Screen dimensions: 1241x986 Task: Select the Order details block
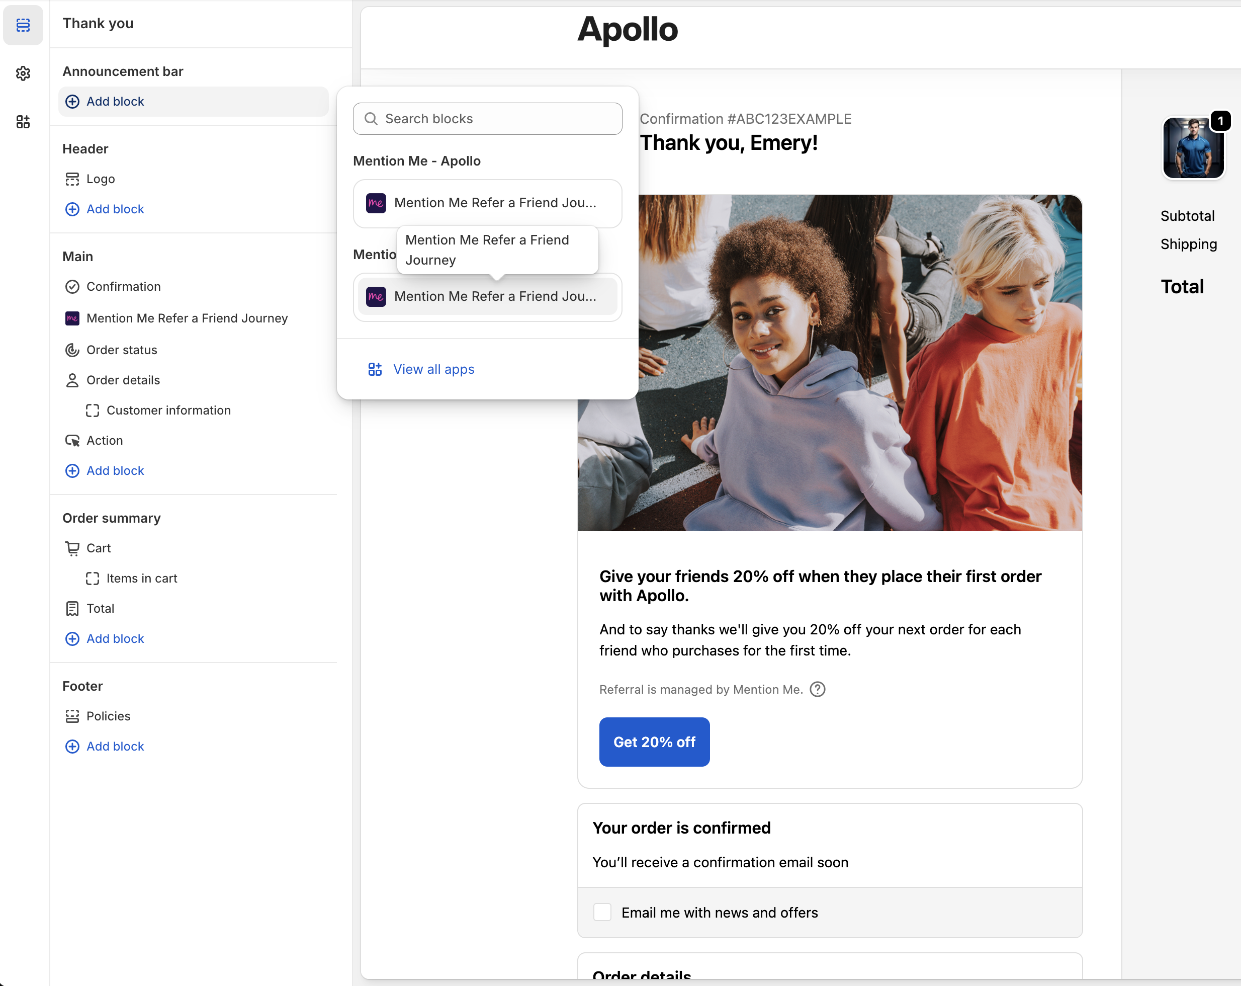point(123,380)
